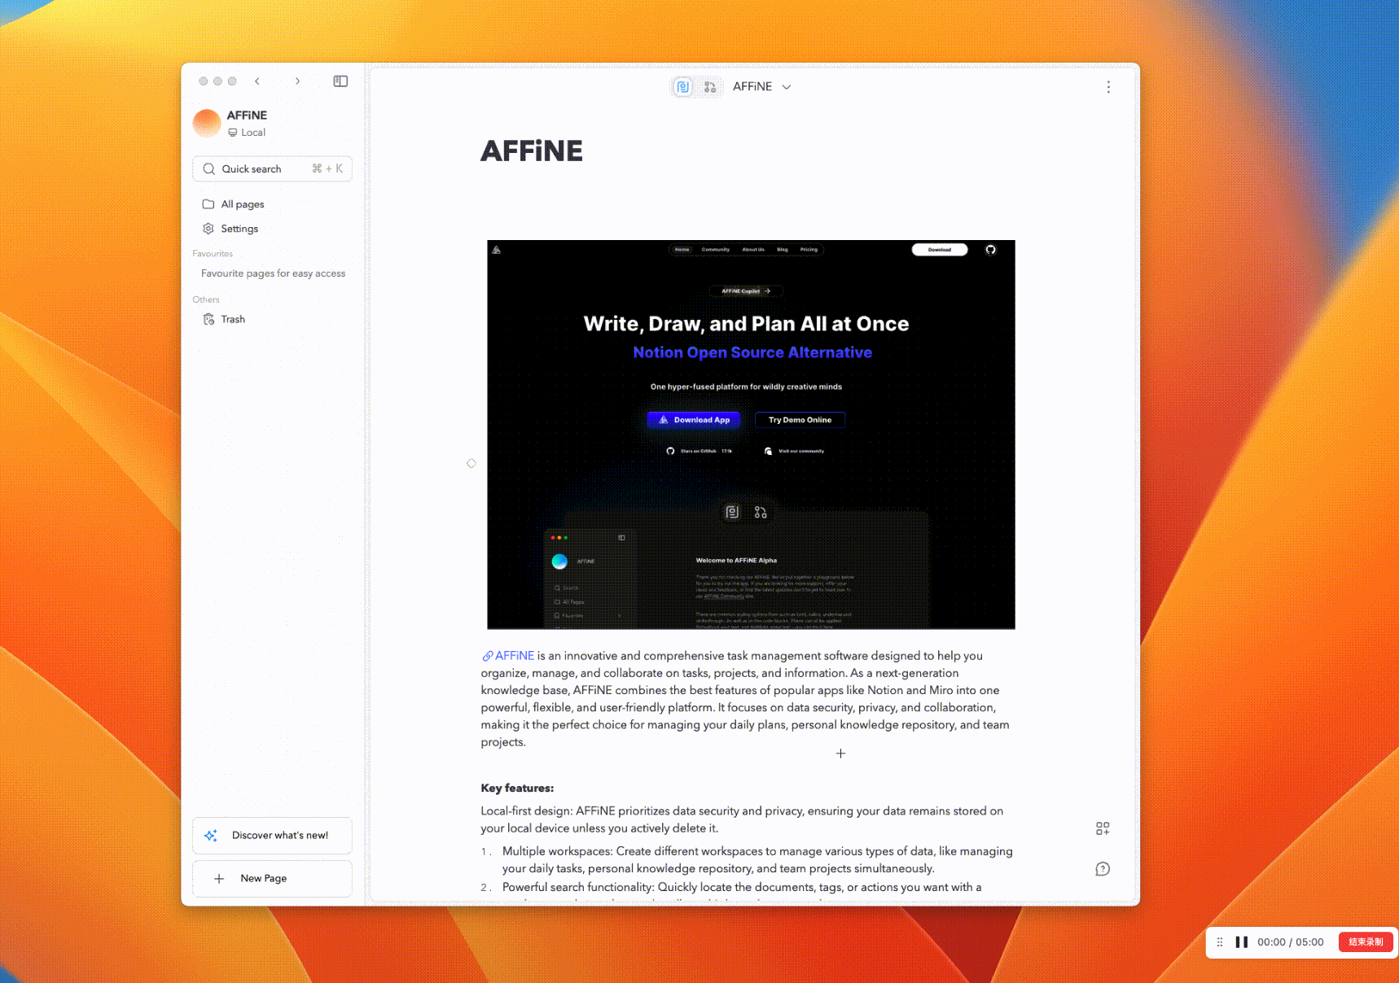Pause the screen recording
This screenshot has height=983, width=1399.
(x=1242, y=942)
